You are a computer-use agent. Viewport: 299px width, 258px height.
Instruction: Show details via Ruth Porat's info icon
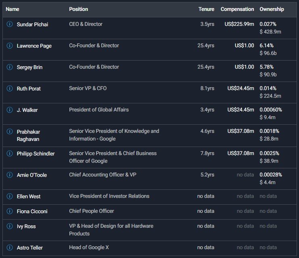pyautogui.click(x=10, y=88)
